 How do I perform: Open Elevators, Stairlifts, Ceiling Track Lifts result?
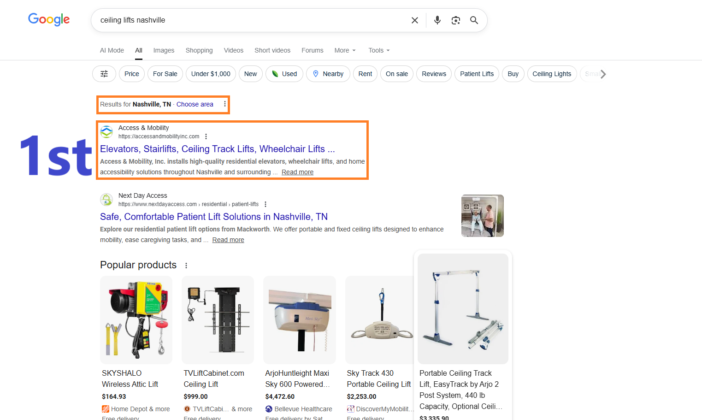pyautogui.click(x=217, y=149)
